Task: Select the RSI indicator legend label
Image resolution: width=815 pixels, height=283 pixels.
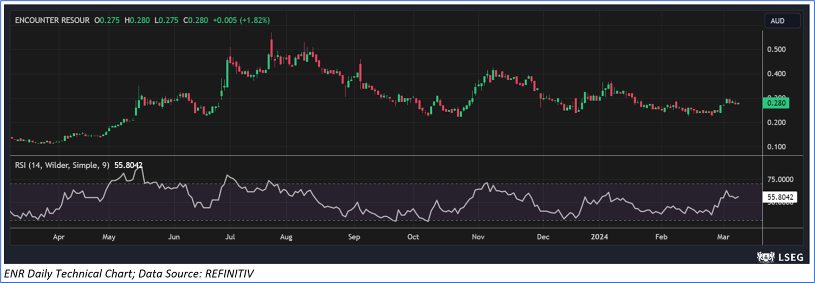Action: pyautogui.click(x=62, y=165)
